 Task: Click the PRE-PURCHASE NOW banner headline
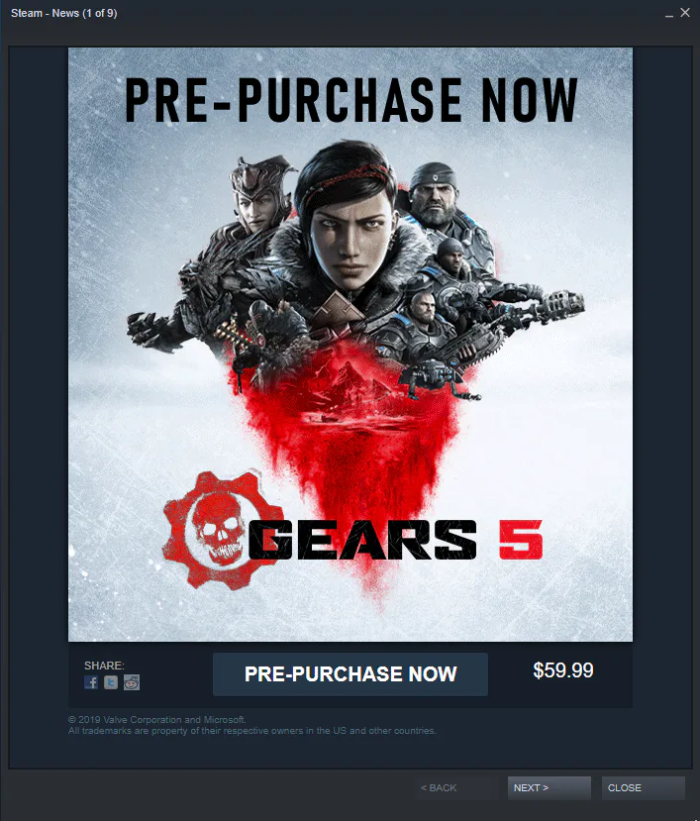click(x=350, y=100)
